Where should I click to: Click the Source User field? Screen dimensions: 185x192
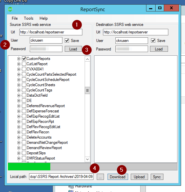pos(46,40)
